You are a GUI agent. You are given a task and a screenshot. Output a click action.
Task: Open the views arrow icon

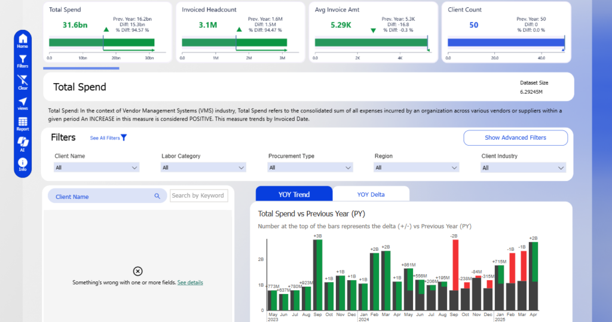[23, 102]
